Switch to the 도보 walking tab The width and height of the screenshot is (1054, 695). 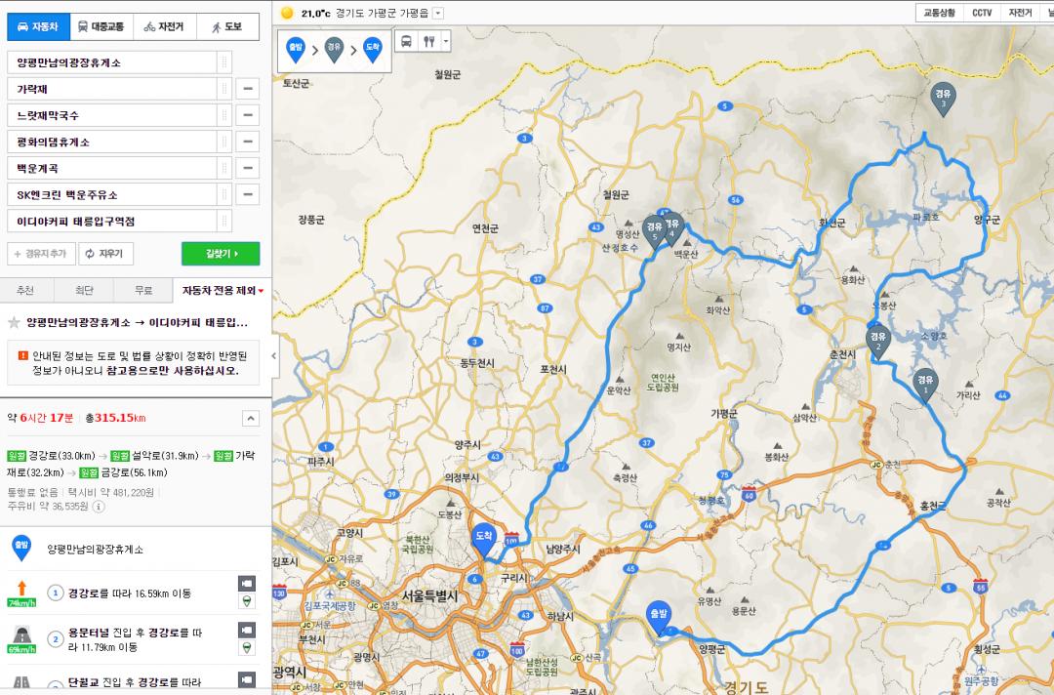click(226, 26)
